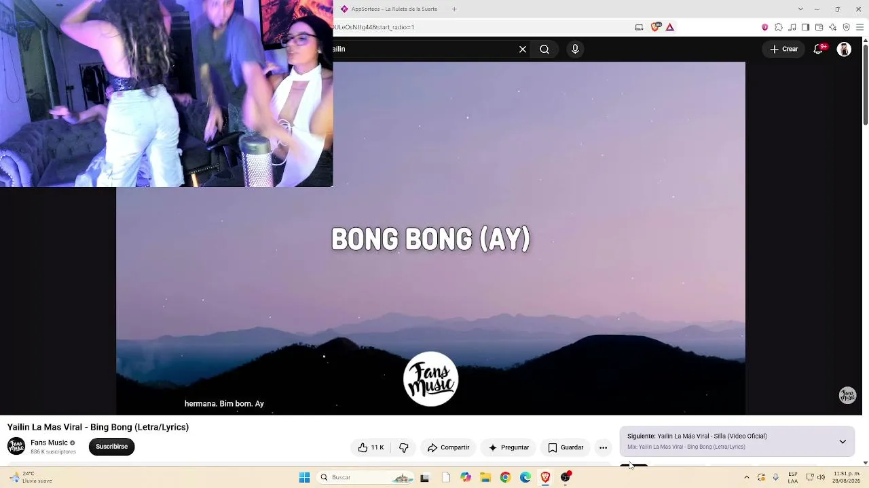Screen dimensions: 869x488
Task: Save the video with Guardar
Action: pyautogui.click(x=566, y=447)
